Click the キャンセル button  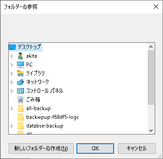[137, 149]
